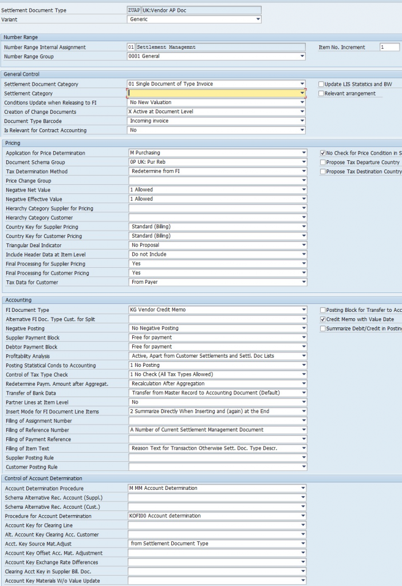Image resolution: width=402 pixels, height=586 pixels.
Task: Open Negative Effective Value dropdown
Action: point(218,199)
